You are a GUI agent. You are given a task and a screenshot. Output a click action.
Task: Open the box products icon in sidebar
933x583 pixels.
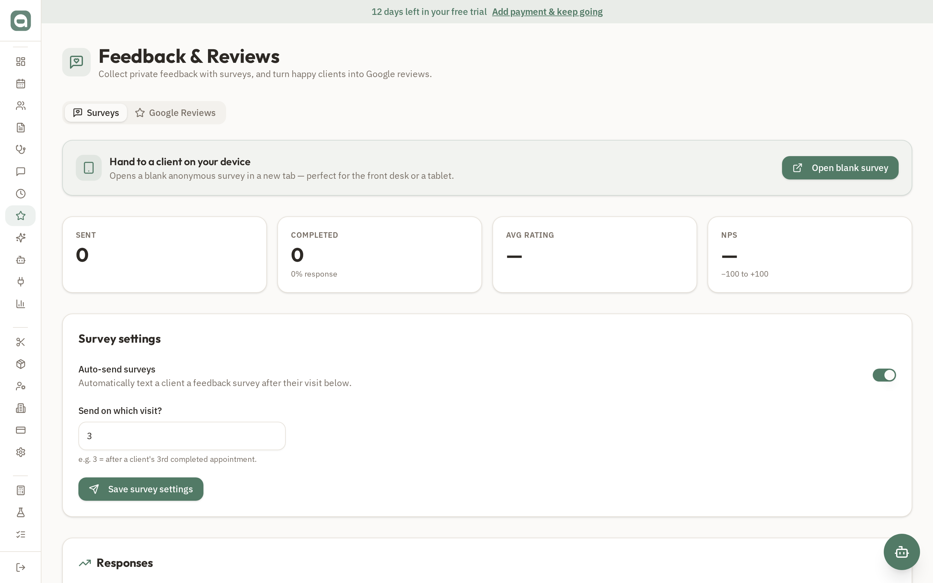tap(20, 364)
